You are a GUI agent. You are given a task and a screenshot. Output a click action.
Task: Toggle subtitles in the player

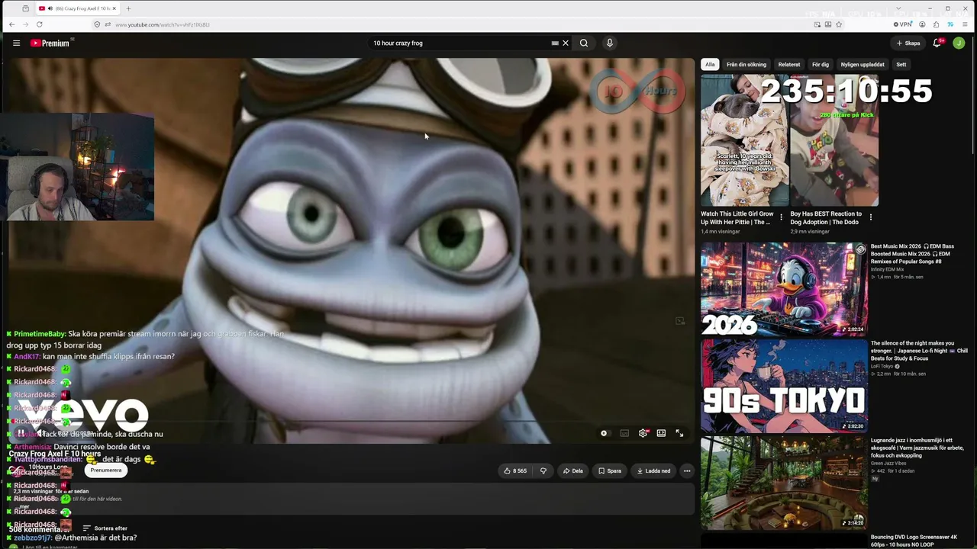[624, 433]
